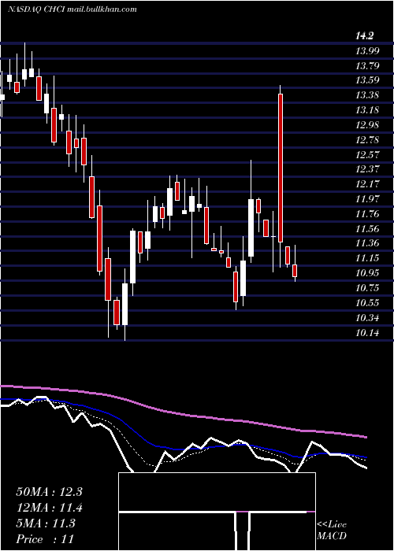Click the 11.97 price axis label

367,199
